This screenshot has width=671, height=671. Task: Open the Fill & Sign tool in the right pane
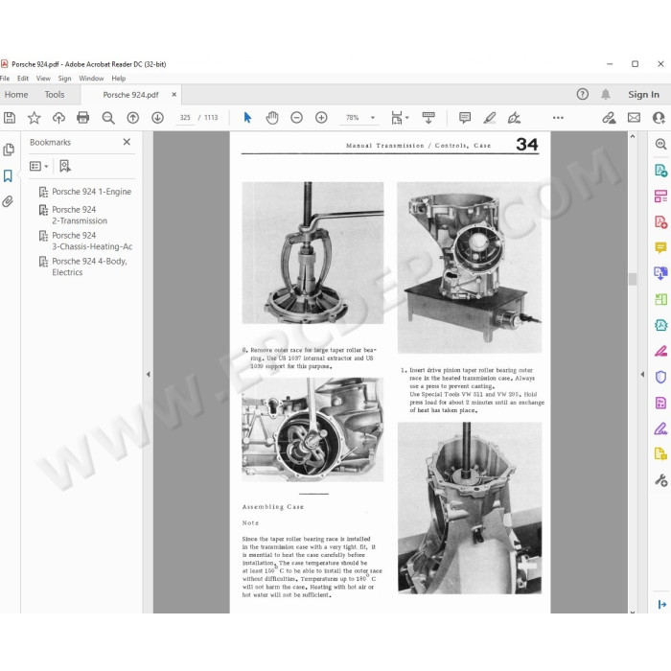[660, 428]
